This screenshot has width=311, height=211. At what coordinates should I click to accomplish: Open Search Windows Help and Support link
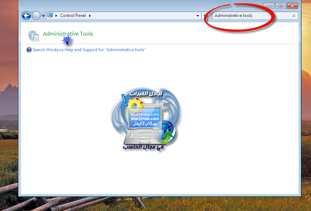[x=89, y=50]
